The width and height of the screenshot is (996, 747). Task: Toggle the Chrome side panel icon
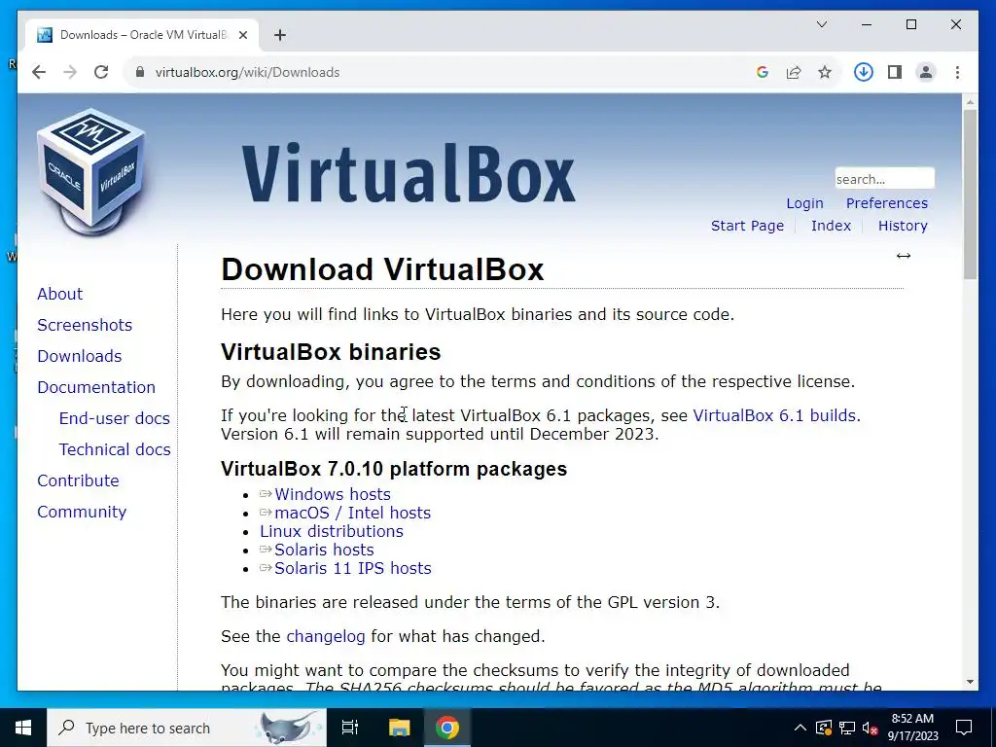point(895,72)
